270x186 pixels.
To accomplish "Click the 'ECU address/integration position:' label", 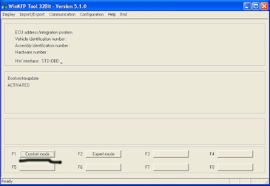I will 44,32.
